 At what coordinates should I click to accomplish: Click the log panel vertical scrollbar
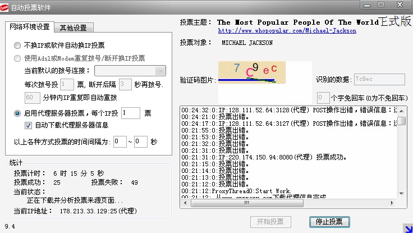coord(401,152)
